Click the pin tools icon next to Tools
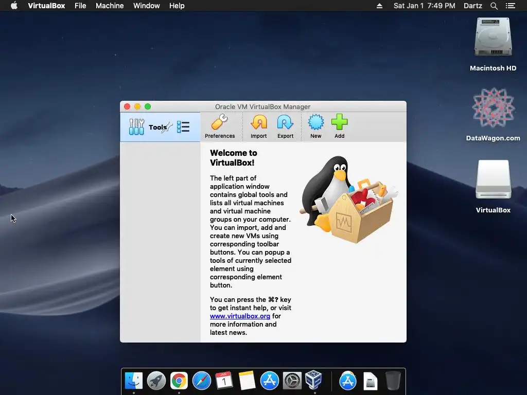 167,127
